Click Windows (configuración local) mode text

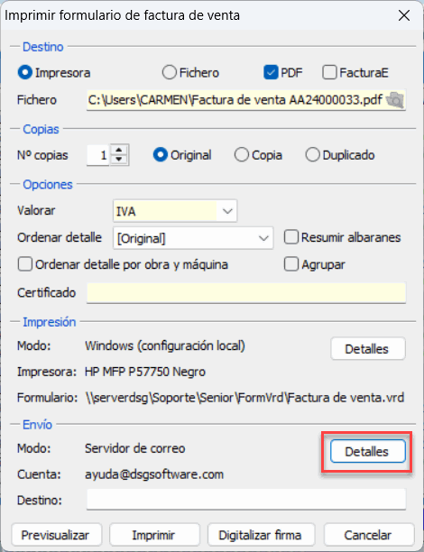pyautogui.click(x=165, y=346)
